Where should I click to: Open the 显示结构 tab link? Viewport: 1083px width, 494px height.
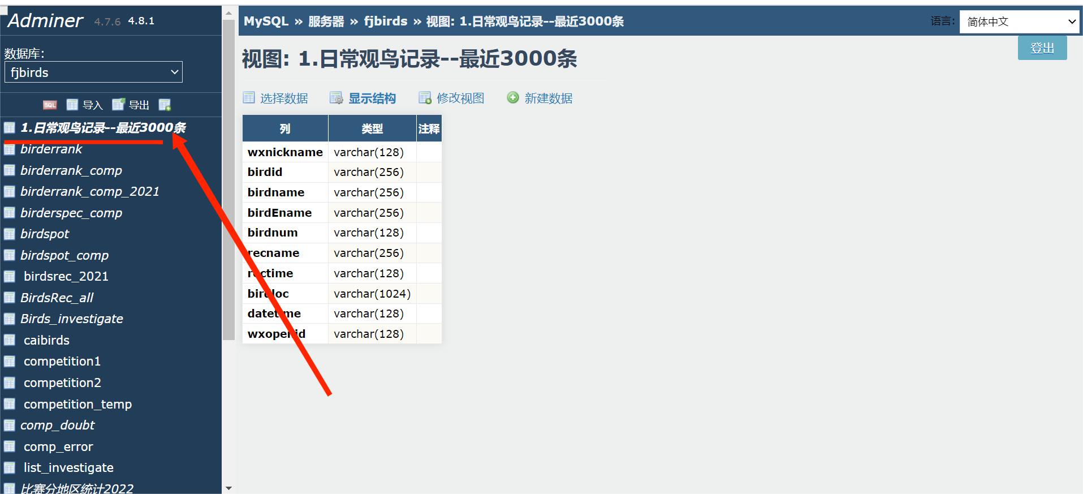point(372,98)
